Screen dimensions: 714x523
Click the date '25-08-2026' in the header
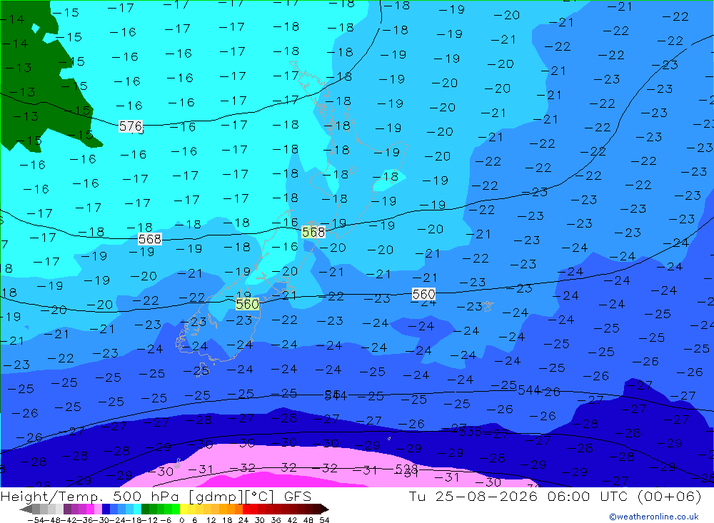click(486, 496)
